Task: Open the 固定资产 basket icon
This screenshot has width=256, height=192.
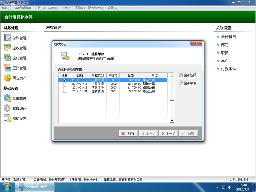Action: pyautogui.click(x=7, y=78)
